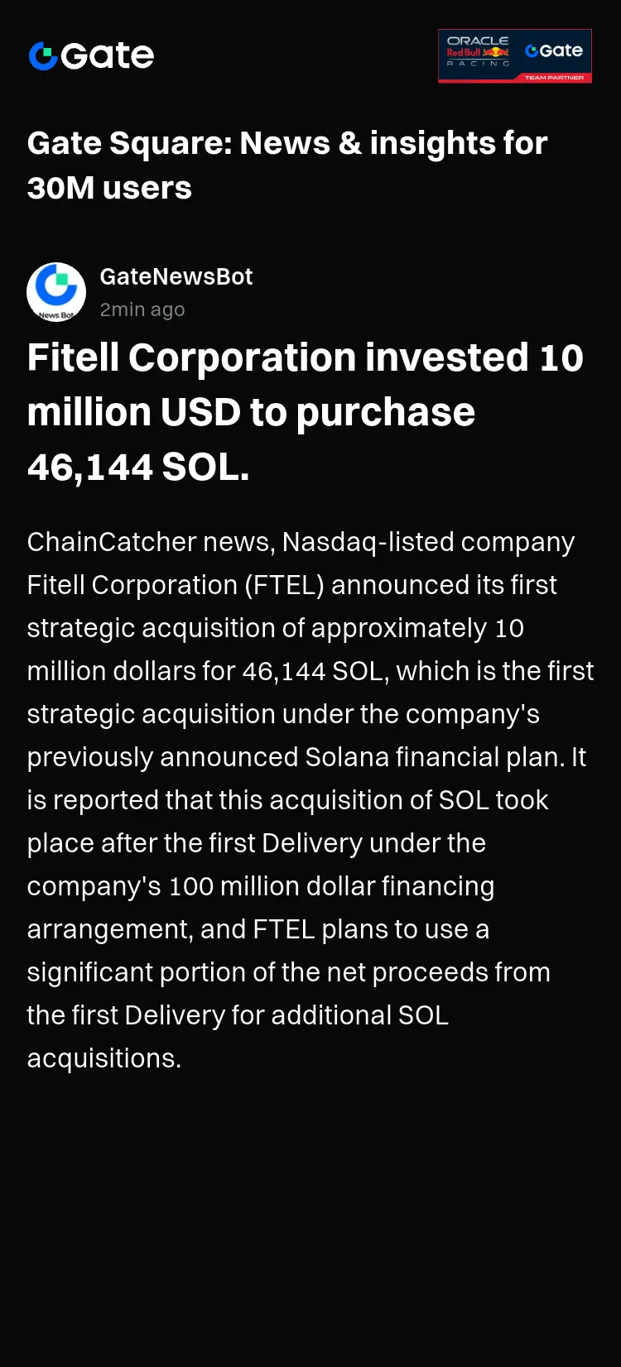Open the Gate Square News & insights heading
Viewport: 621px width, 1367px height.
(x=287, y=165)
